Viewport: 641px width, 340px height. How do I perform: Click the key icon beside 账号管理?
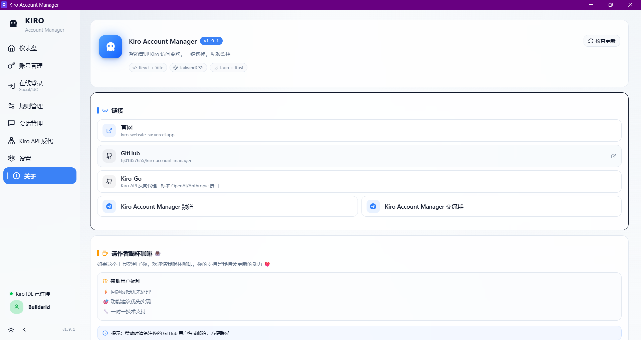tap(11, 66)
